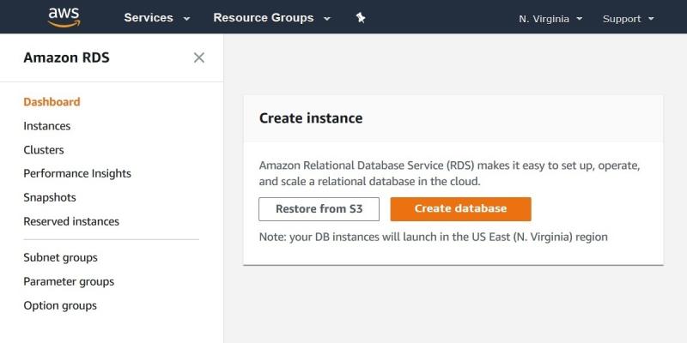Screen dimensions: 687x343
Task: Click the Create database button
Action: tap(460, 208)
